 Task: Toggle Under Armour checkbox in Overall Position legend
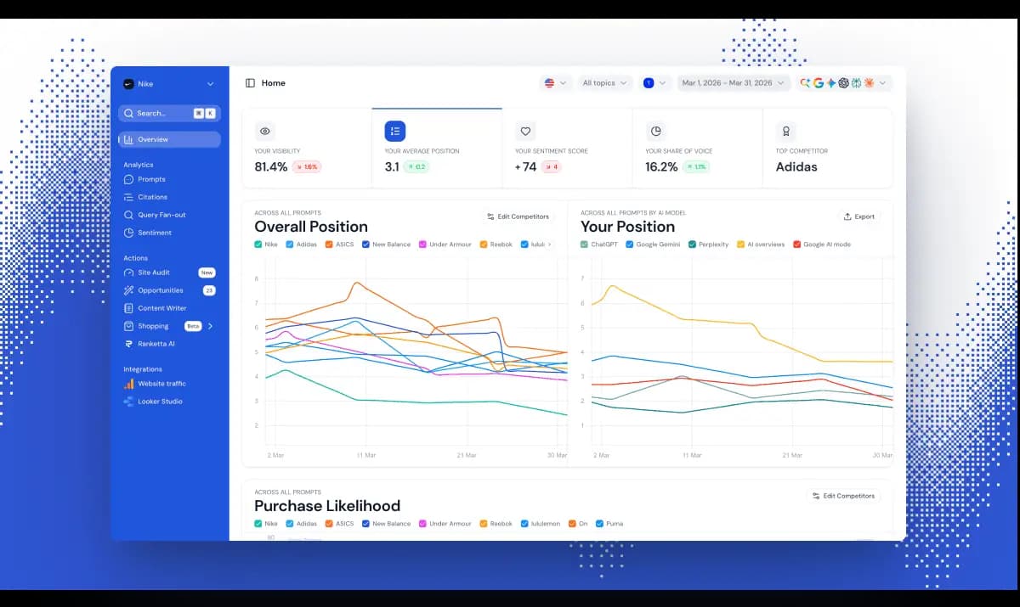[x=422, y=244]
